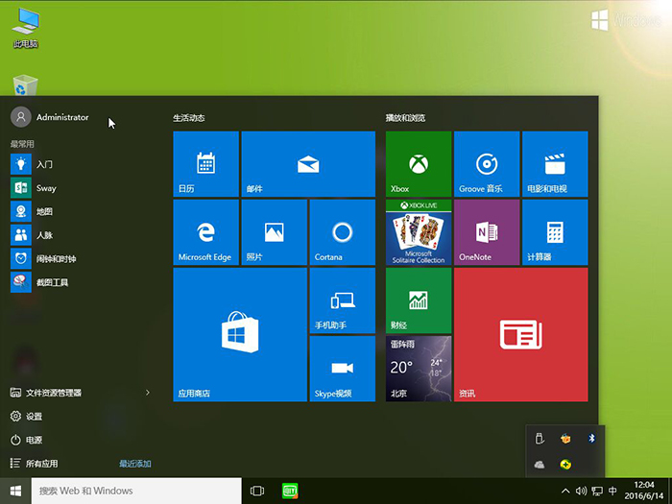Open 人脉 people app

[82, 235]
